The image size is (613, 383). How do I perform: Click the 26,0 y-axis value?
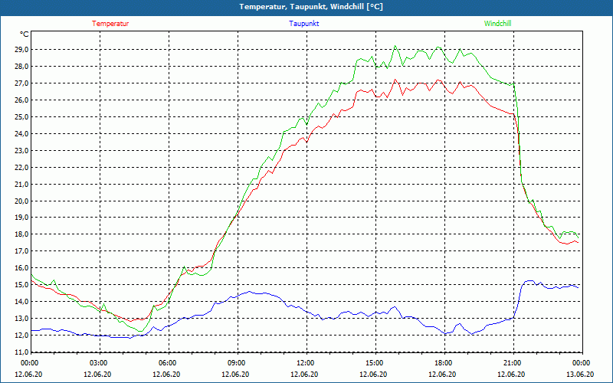[x=22, y=100]
